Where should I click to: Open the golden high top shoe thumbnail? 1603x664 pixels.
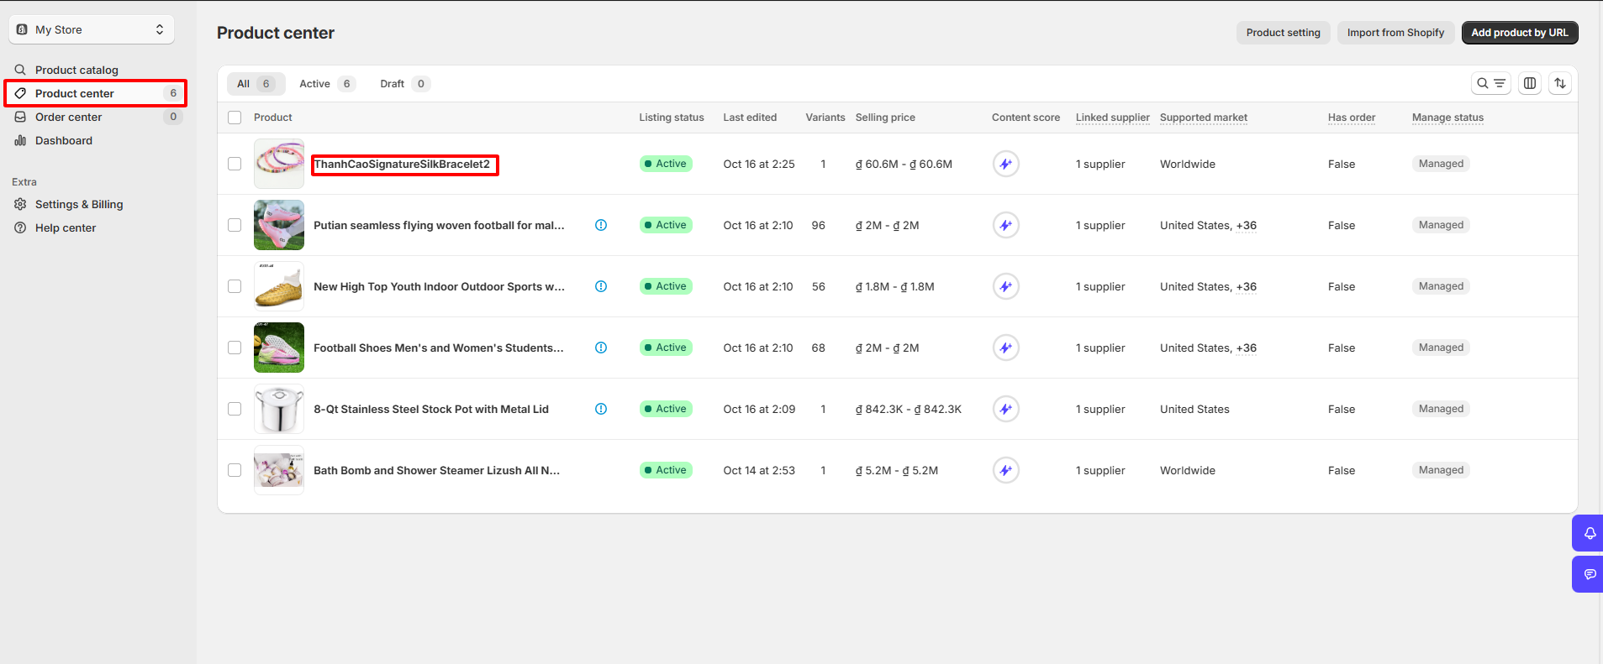click(x=279, y=286)
